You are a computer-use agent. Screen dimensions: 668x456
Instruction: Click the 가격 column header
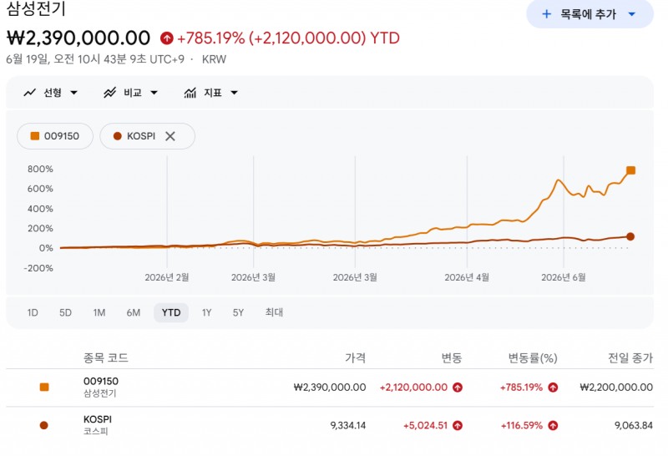pyautogui.click(x=356, y=357)
